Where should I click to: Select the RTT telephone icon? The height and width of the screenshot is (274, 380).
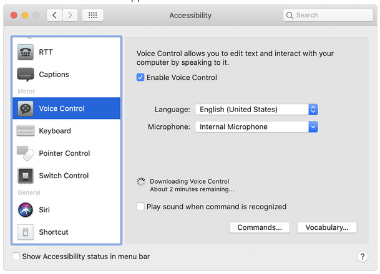26,52
